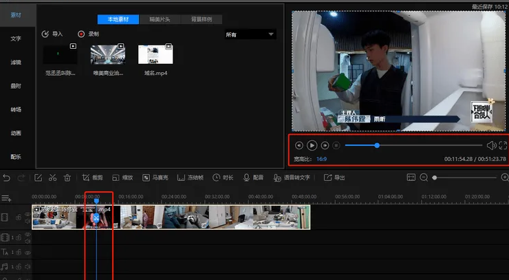Select the 缩放 zoom tool

click(122, 177)
